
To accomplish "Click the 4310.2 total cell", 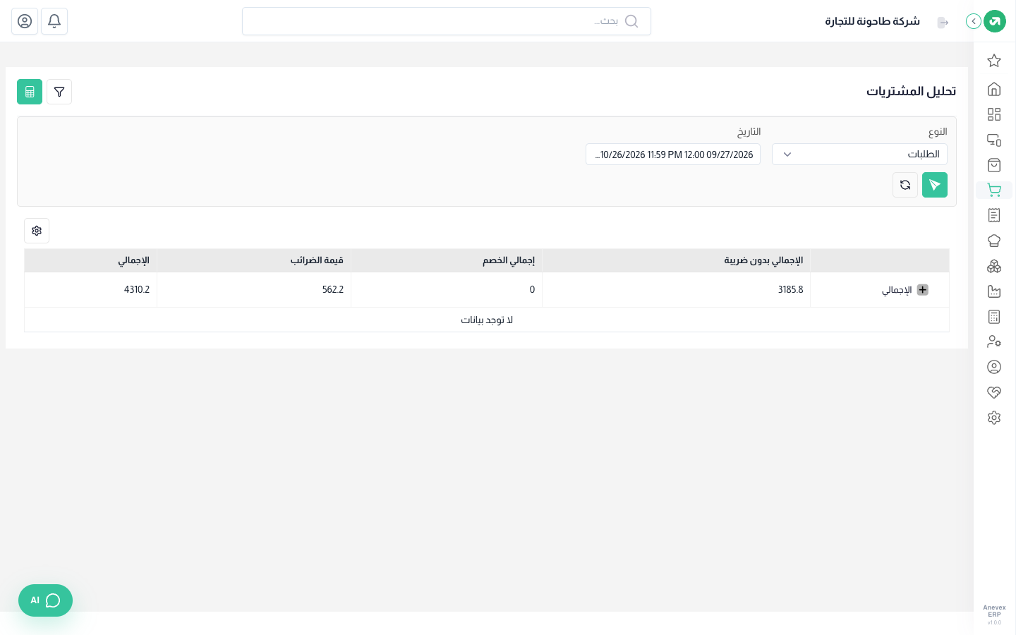I will 91,290.
